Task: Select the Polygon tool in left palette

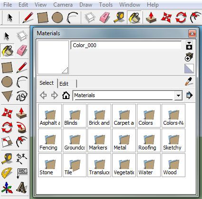Action: pos(7,96)
